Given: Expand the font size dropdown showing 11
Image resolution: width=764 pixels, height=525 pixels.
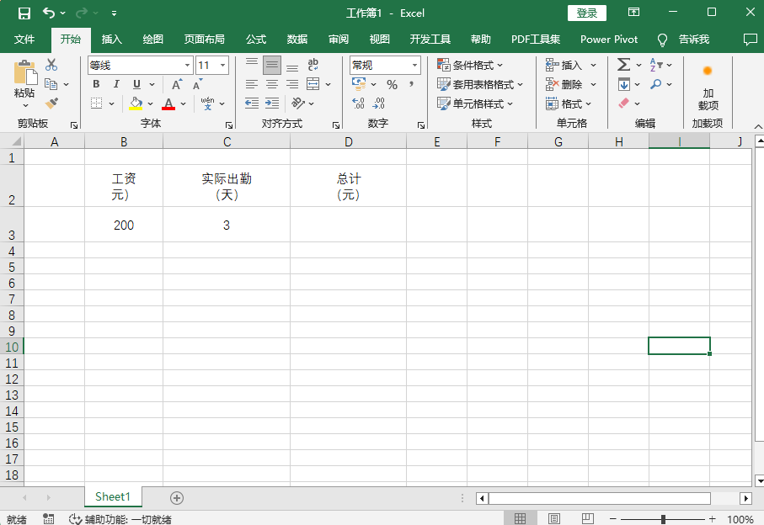Looking at the screenshot, I should [x=222, y=65].
